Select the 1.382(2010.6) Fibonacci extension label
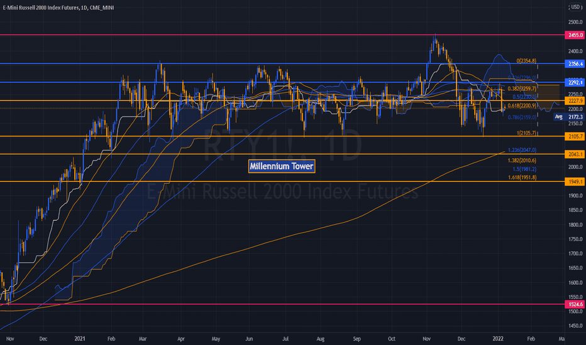Viewport: 586px width, 345px height. click(x=522, y=161)
